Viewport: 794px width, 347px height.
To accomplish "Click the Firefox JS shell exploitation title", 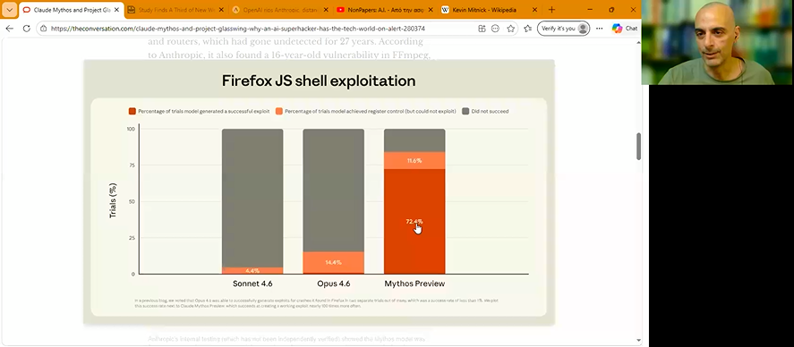I will coord(319,80).
